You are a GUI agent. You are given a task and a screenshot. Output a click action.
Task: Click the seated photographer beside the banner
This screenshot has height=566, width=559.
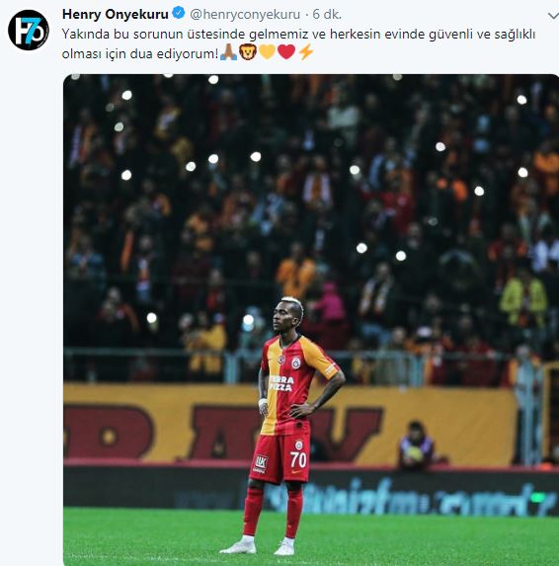click(416, 445)
